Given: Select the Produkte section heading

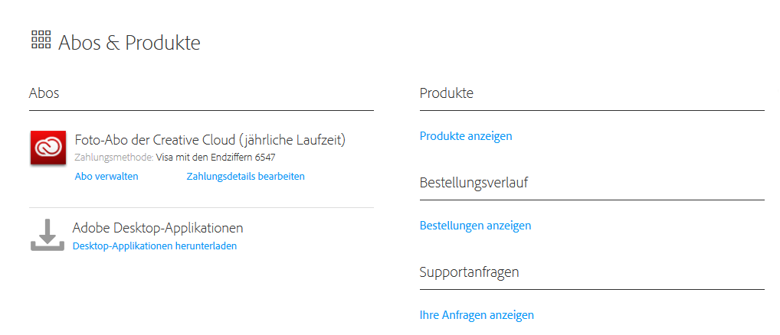Looking at the screenshot, I should point(447,93).
